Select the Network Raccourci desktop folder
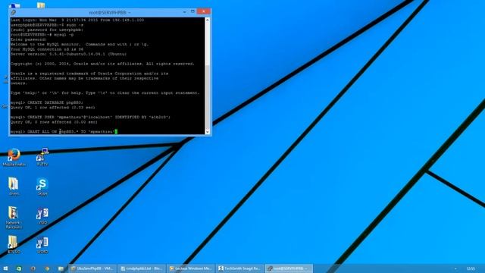Viewport: 485px width, 273px height. [x=13, y=218]
